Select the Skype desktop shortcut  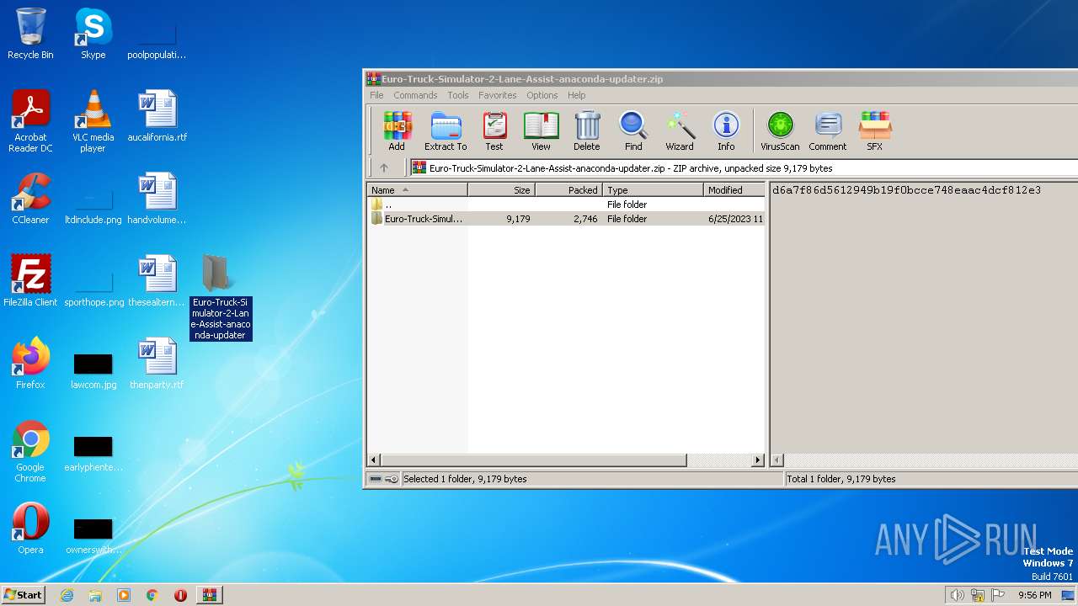(x=93, y=34)
